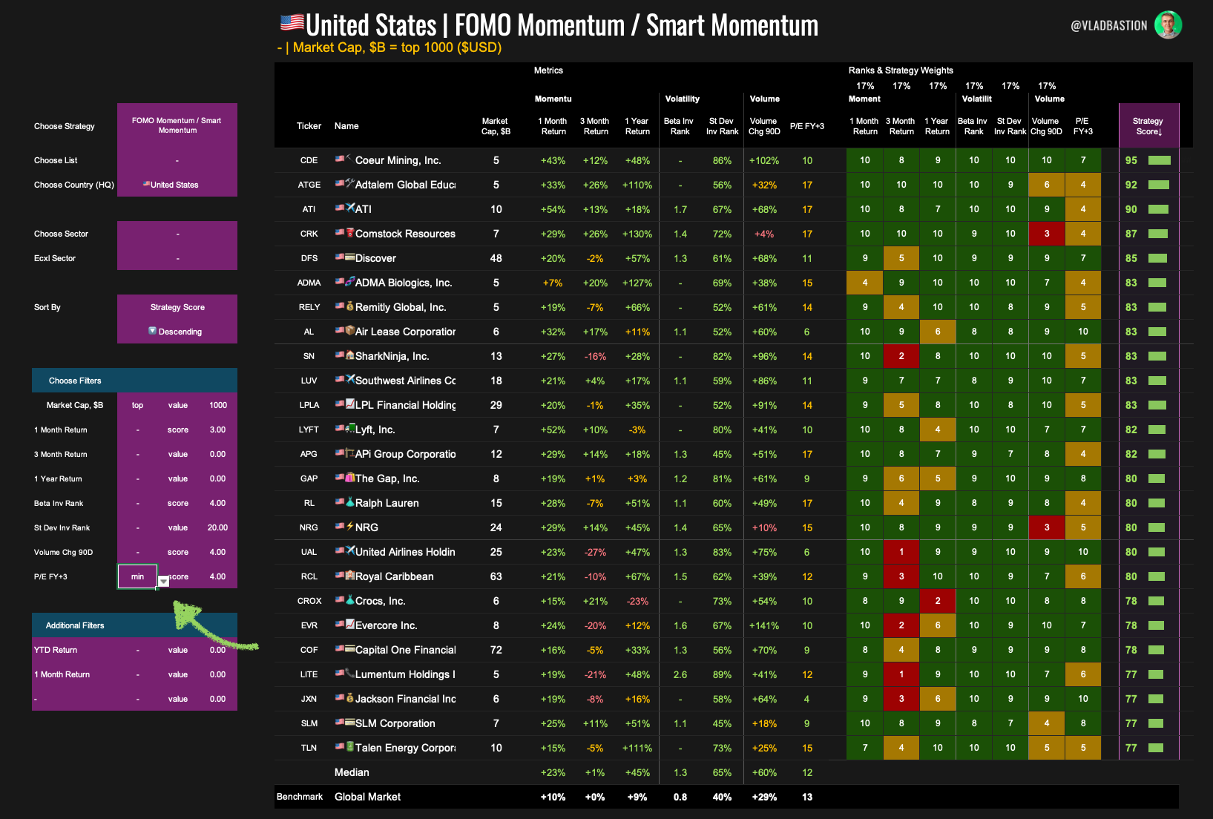Click Evercore's +141% volume change cell
This screenshot has width=1213, height=819.
click(764, 625)
